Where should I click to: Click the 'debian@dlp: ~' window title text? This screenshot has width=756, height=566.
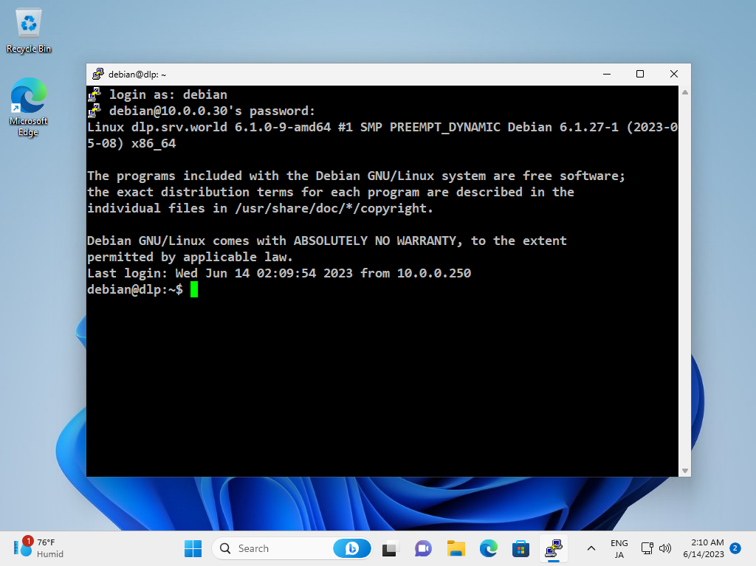pos(137,75)
